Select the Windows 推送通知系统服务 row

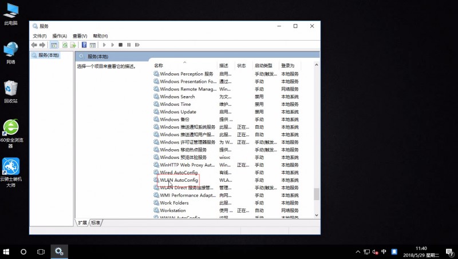pyautogui.click(x=227, y=127)
